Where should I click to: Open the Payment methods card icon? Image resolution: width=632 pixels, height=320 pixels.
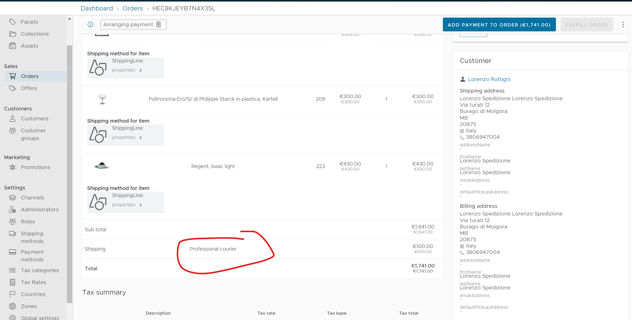[13, 252]
